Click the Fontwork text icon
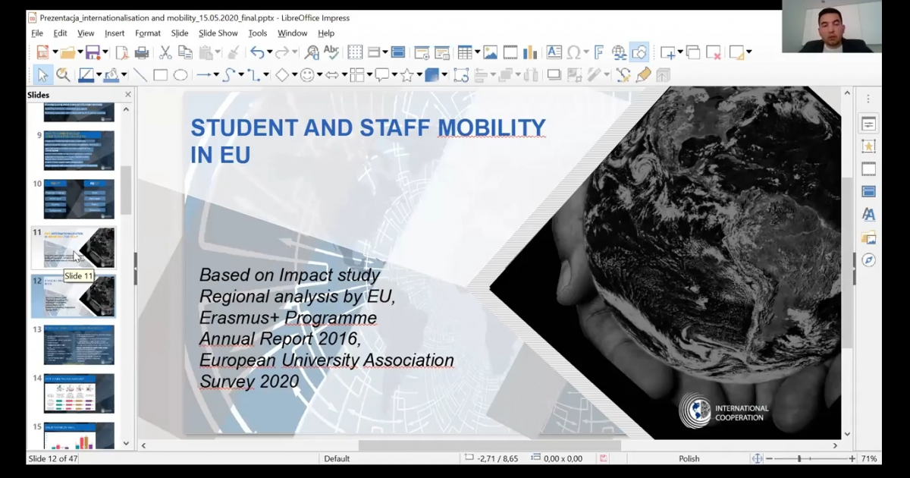The height and width of the screenshot is (478, 910). 599,52
